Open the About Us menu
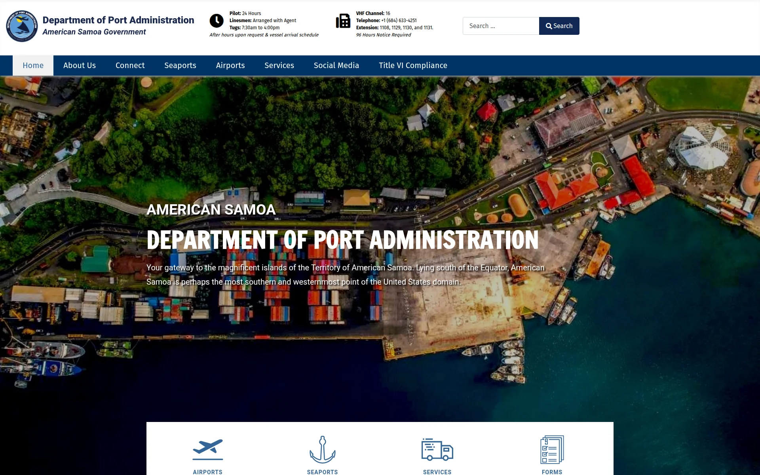This screenshot has width=760, height=475. click(80, 65)
